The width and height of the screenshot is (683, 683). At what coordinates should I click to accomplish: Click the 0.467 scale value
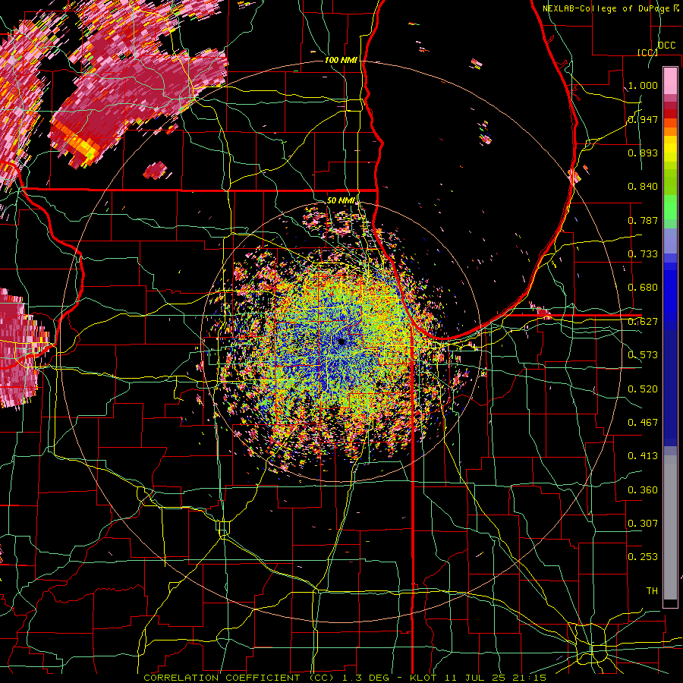click(x=643, y=423)
